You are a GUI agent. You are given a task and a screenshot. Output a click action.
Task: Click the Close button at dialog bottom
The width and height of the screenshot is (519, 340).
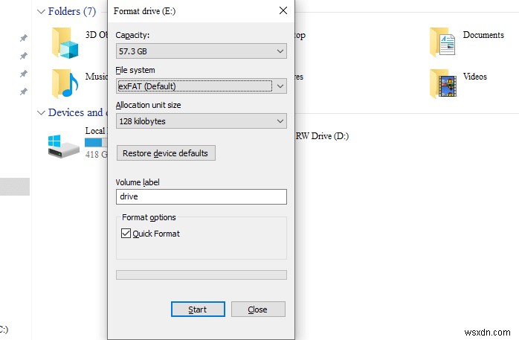[257, 309]
